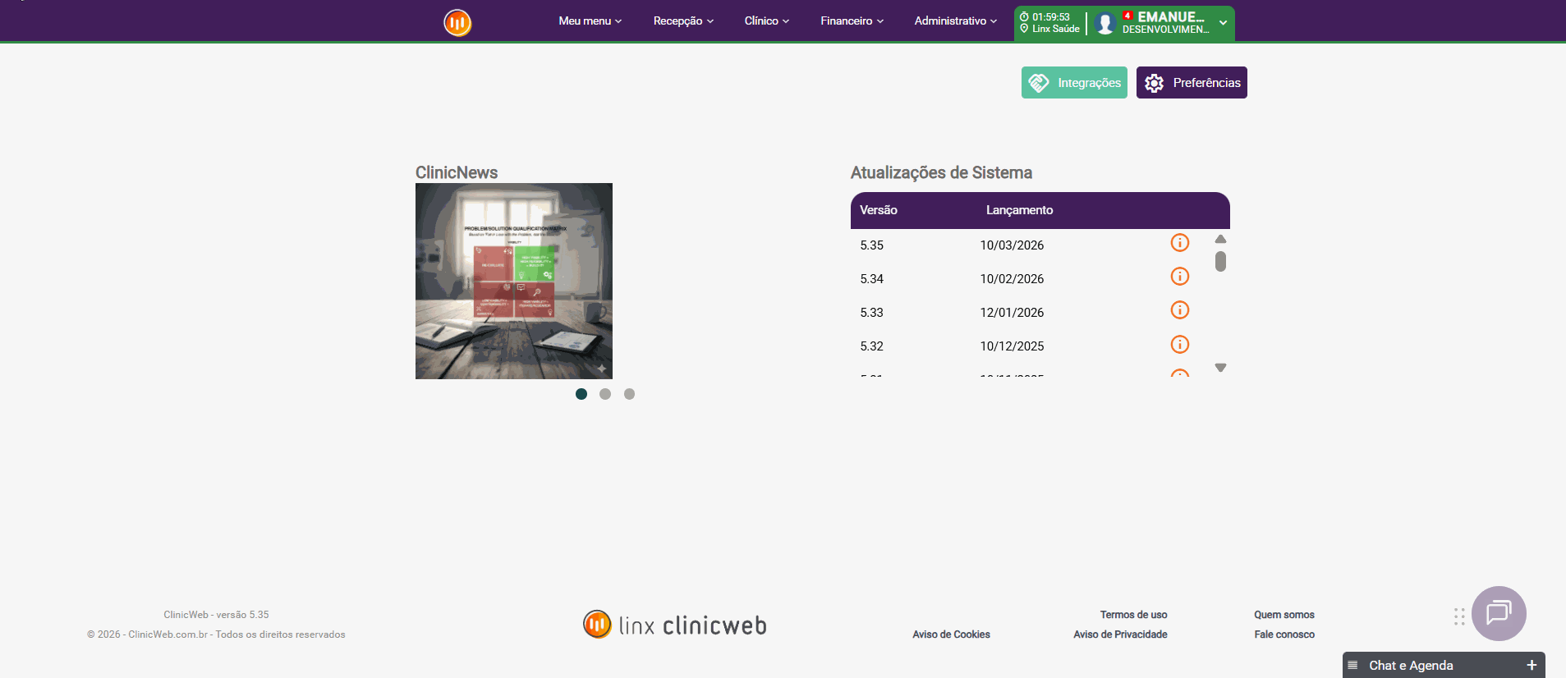
Task: Select version 5.32 cell
Action: click(871, 346)
